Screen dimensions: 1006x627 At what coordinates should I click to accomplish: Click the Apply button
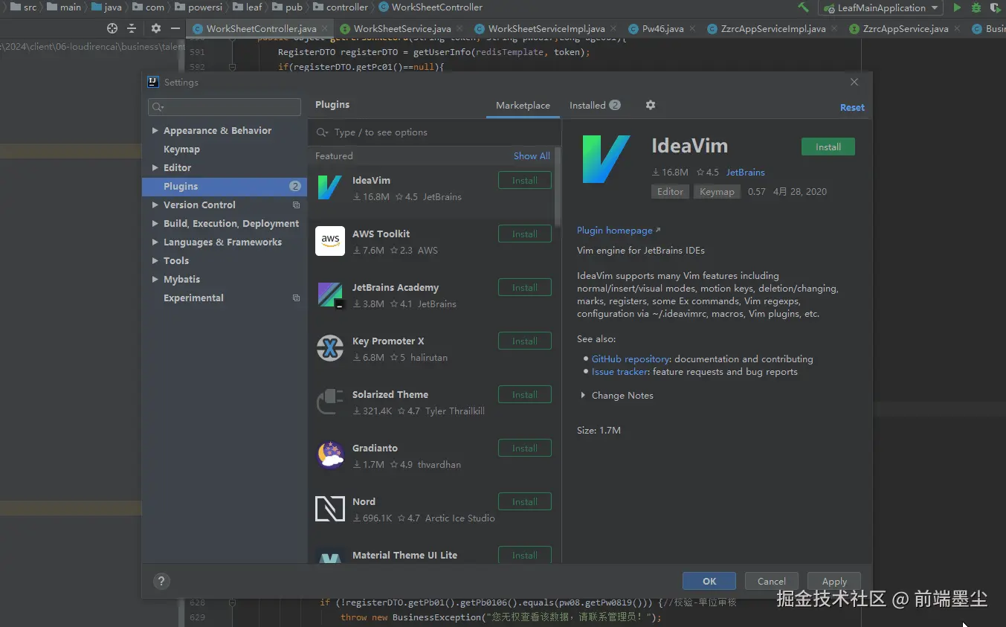click(x=834, y=582)
